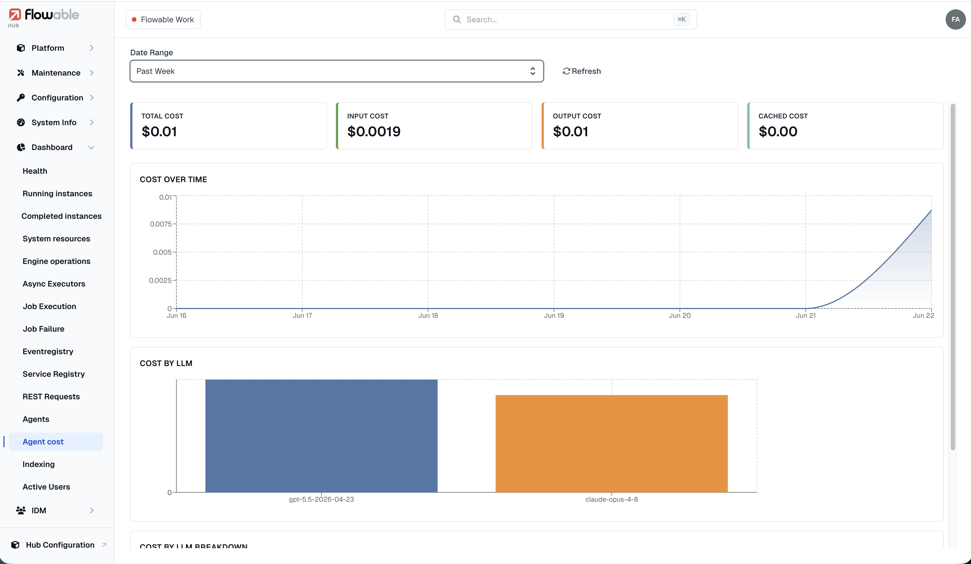Click the "COST OVER TIME" heading
Screen dimensions: 971x564
173,179
